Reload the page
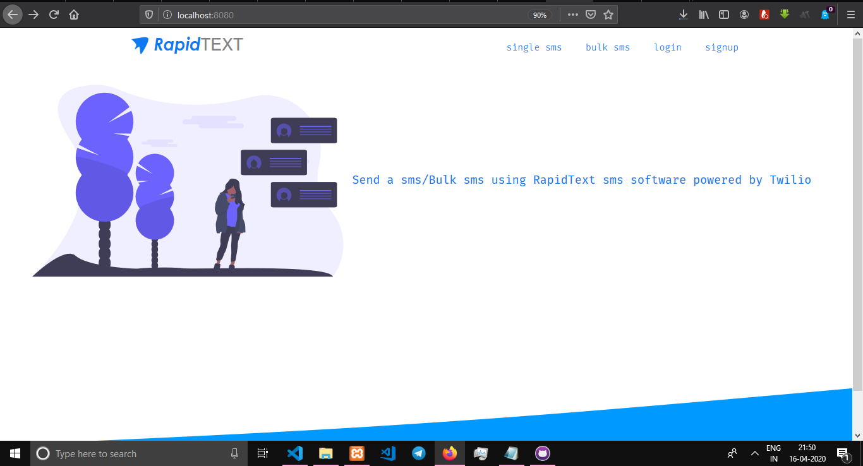 point(54,15)
